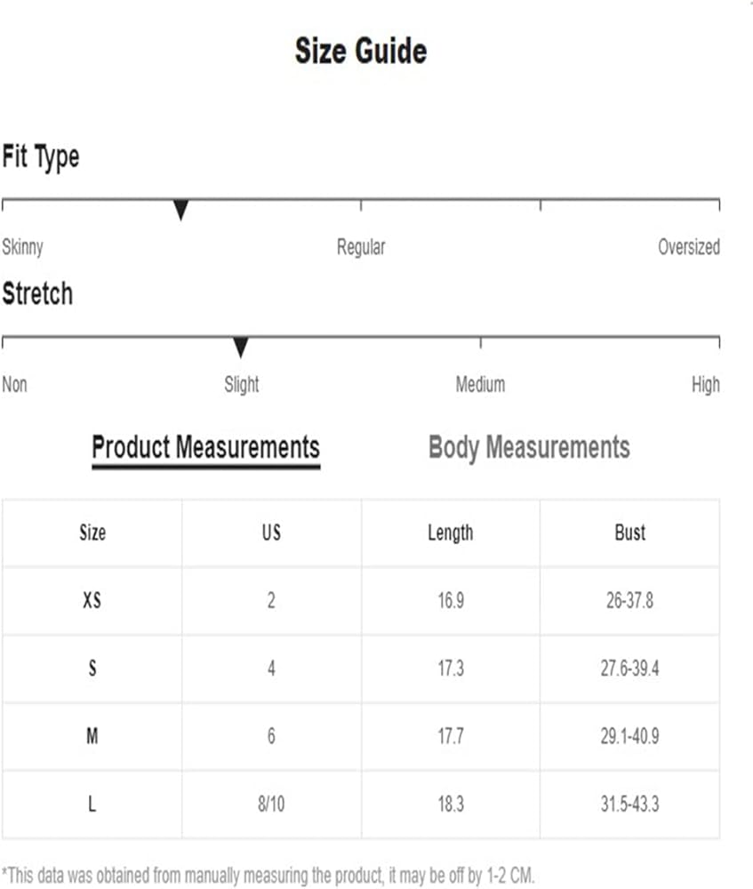Select the Regular fit label
This screenshot has width=753, height=889.
(x=361, y=247)
